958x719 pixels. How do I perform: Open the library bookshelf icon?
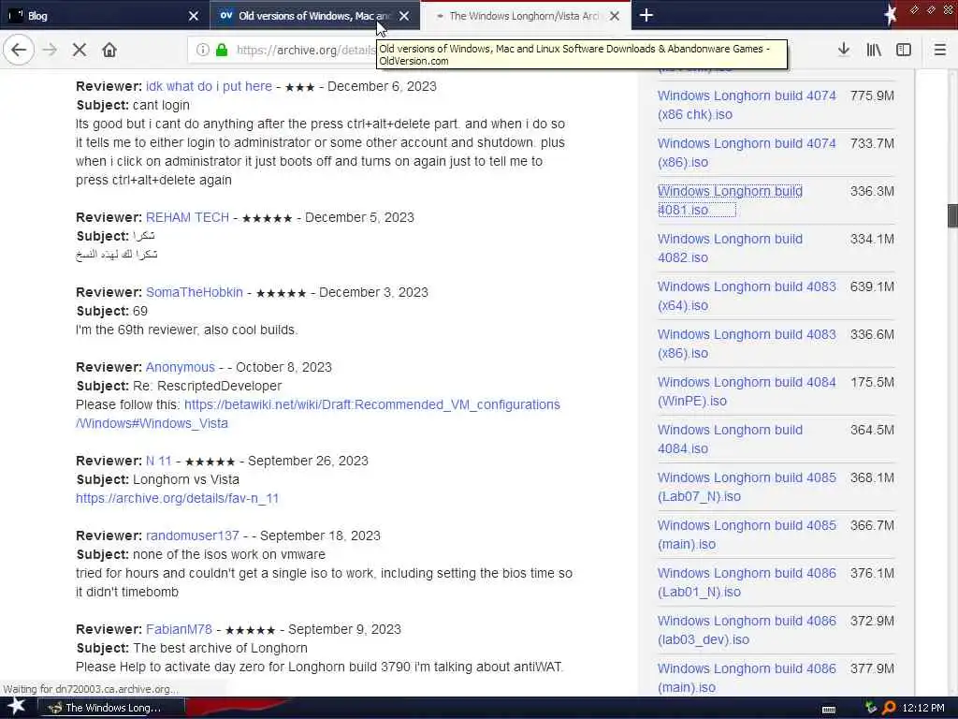874,50
